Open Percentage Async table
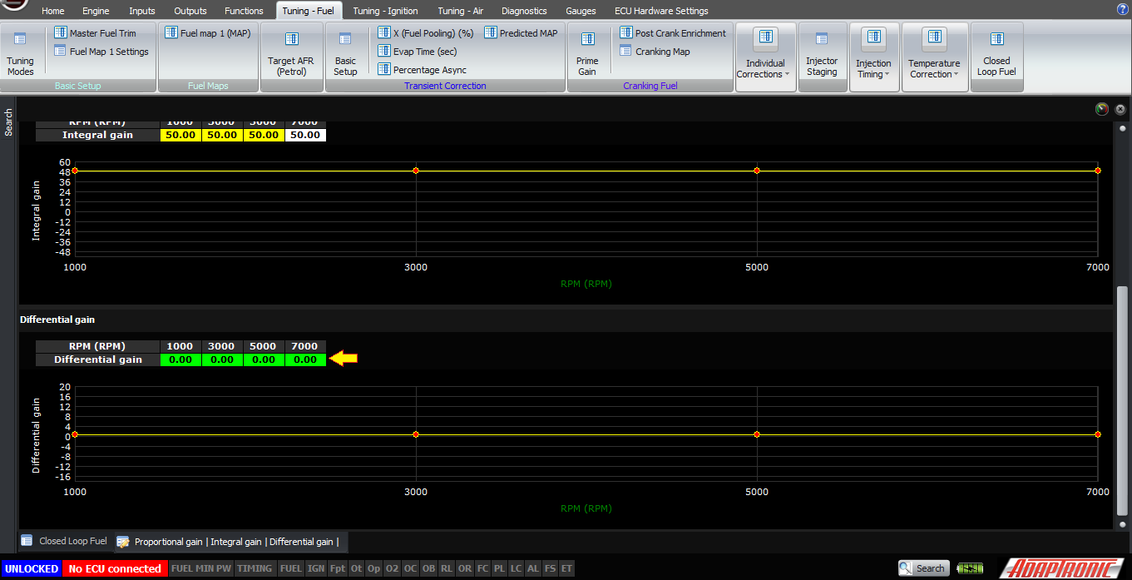 click(423, 70)
